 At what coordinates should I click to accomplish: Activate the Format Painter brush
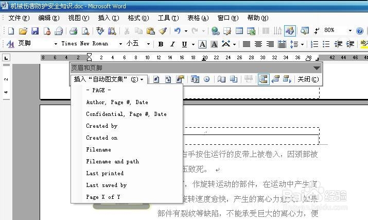163,31
